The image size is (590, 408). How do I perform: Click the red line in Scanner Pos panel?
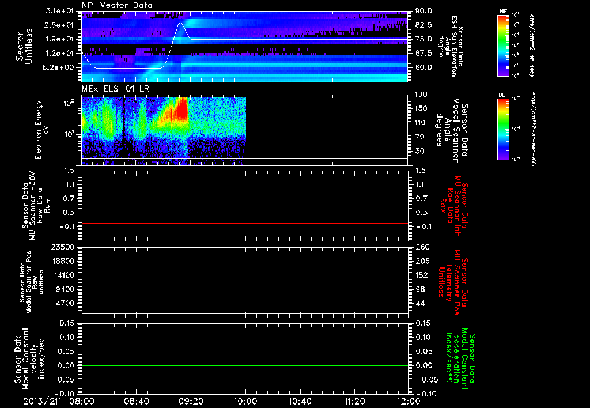pos(244,293)
